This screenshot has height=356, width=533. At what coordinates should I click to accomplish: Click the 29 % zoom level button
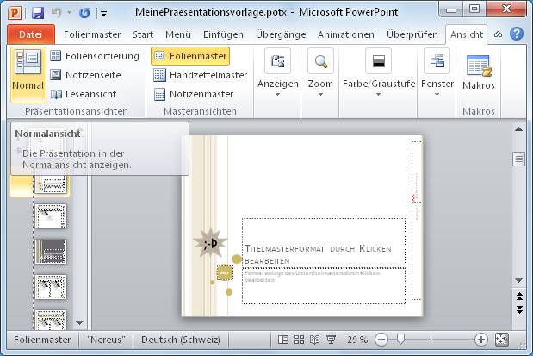click(357, 340)
